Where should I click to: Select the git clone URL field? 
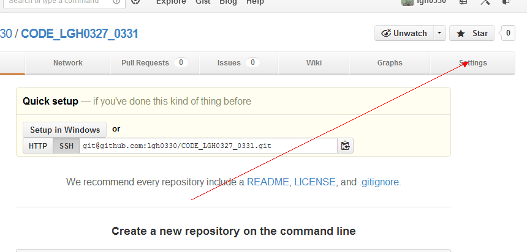click(208, 146)
